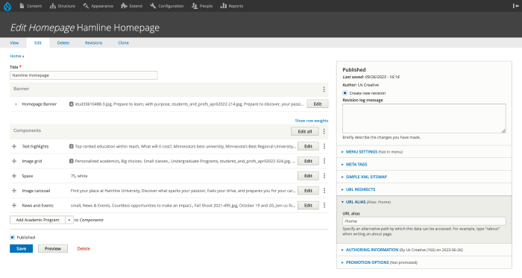Open the Reports admin menu
Screen dimensions: 522x278
[x=232, y=6]
